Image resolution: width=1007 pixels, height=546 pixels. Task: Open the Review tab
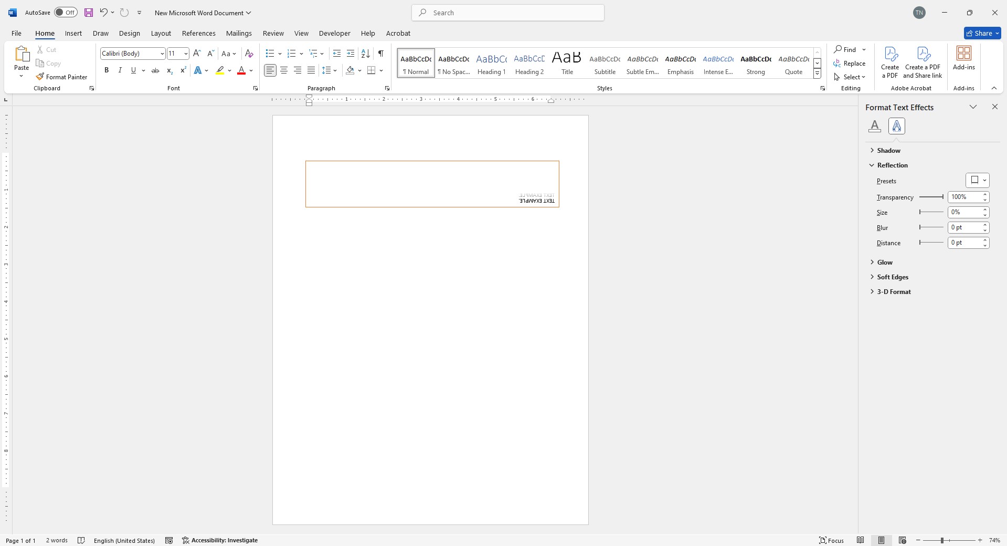[273, 33]
